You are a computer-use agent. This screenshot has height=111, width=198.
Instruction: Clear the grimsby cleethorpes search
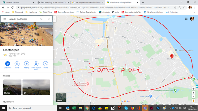click(49, 19)
